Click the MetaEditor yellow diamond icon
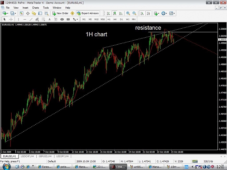The image size is (227, 170). click(x=72, y=13)
